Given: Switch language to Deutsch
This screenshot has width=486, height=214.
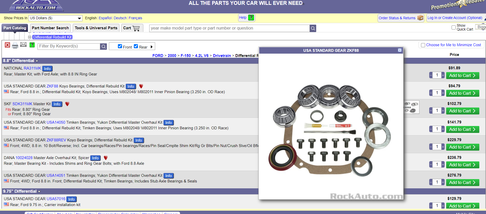Looking at the screenshot, I should pyautogui.click(x=120, y=18).
